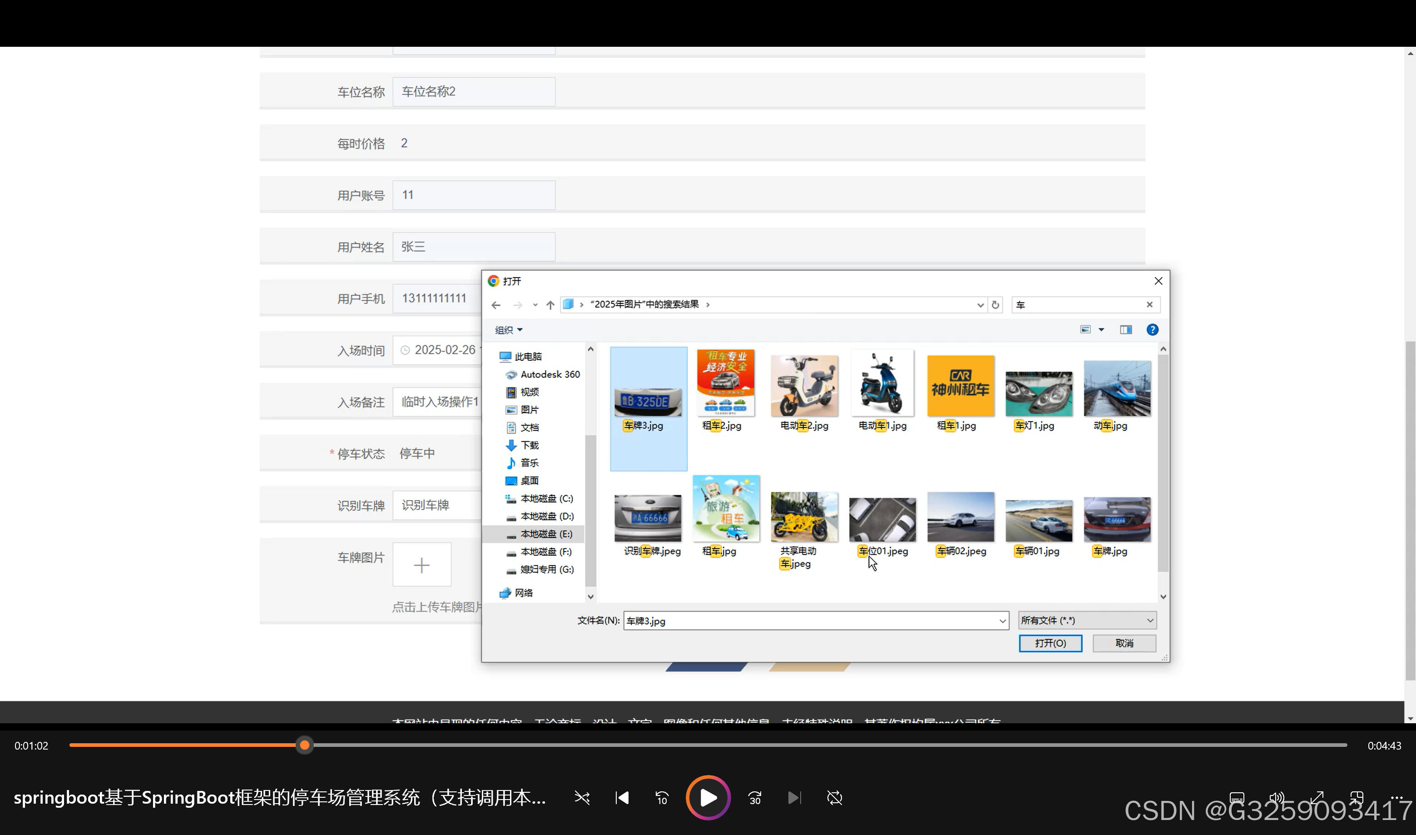This screenshot has height=835, width=1416.
Task: Toggle repeat mode icon
Action: click(x=835, y=798)
